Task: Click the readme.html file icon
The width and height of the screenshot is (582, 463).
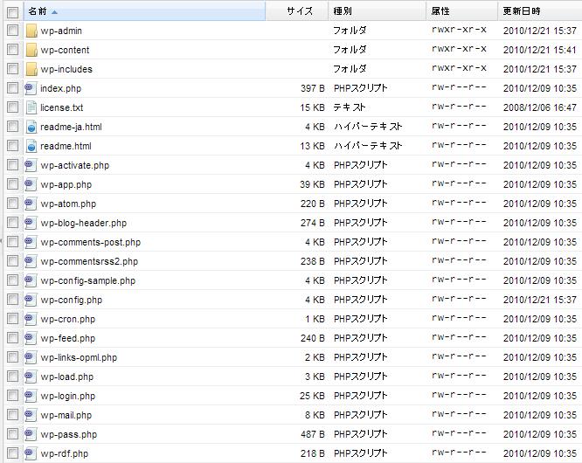Action: pyautogui.click(x=31, y=146)
